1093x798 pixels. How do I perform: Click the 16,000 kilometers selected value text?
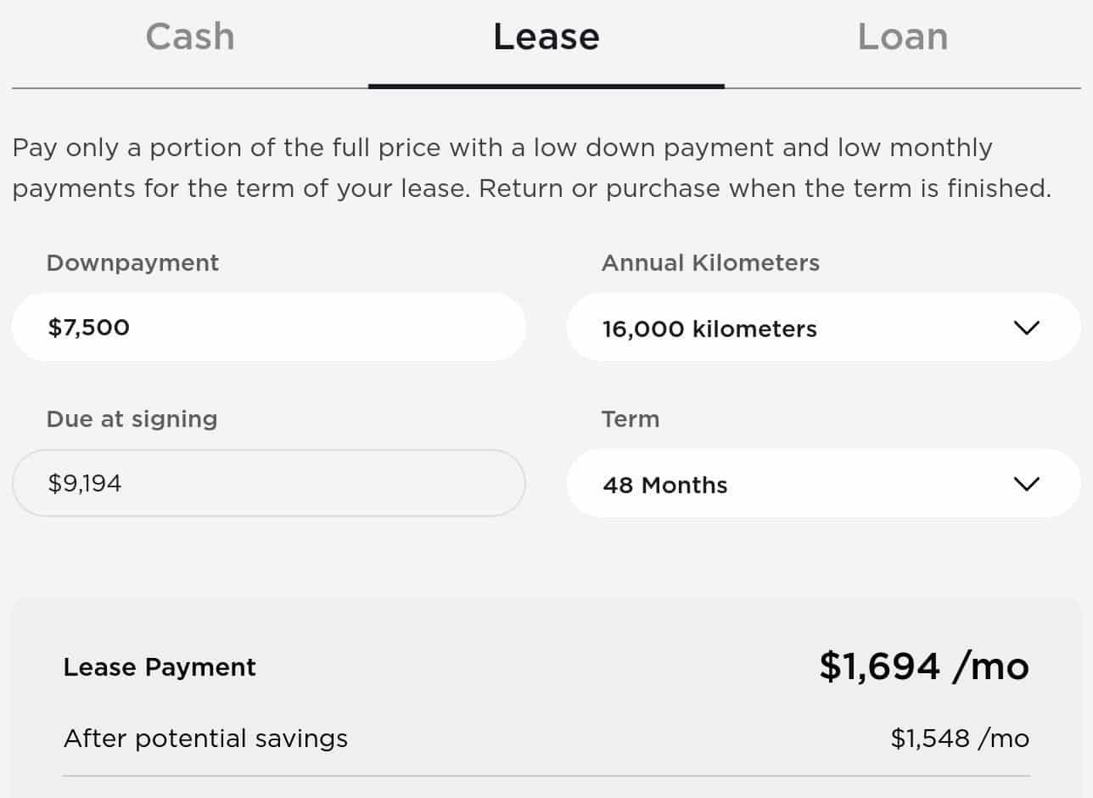point(709,329)
